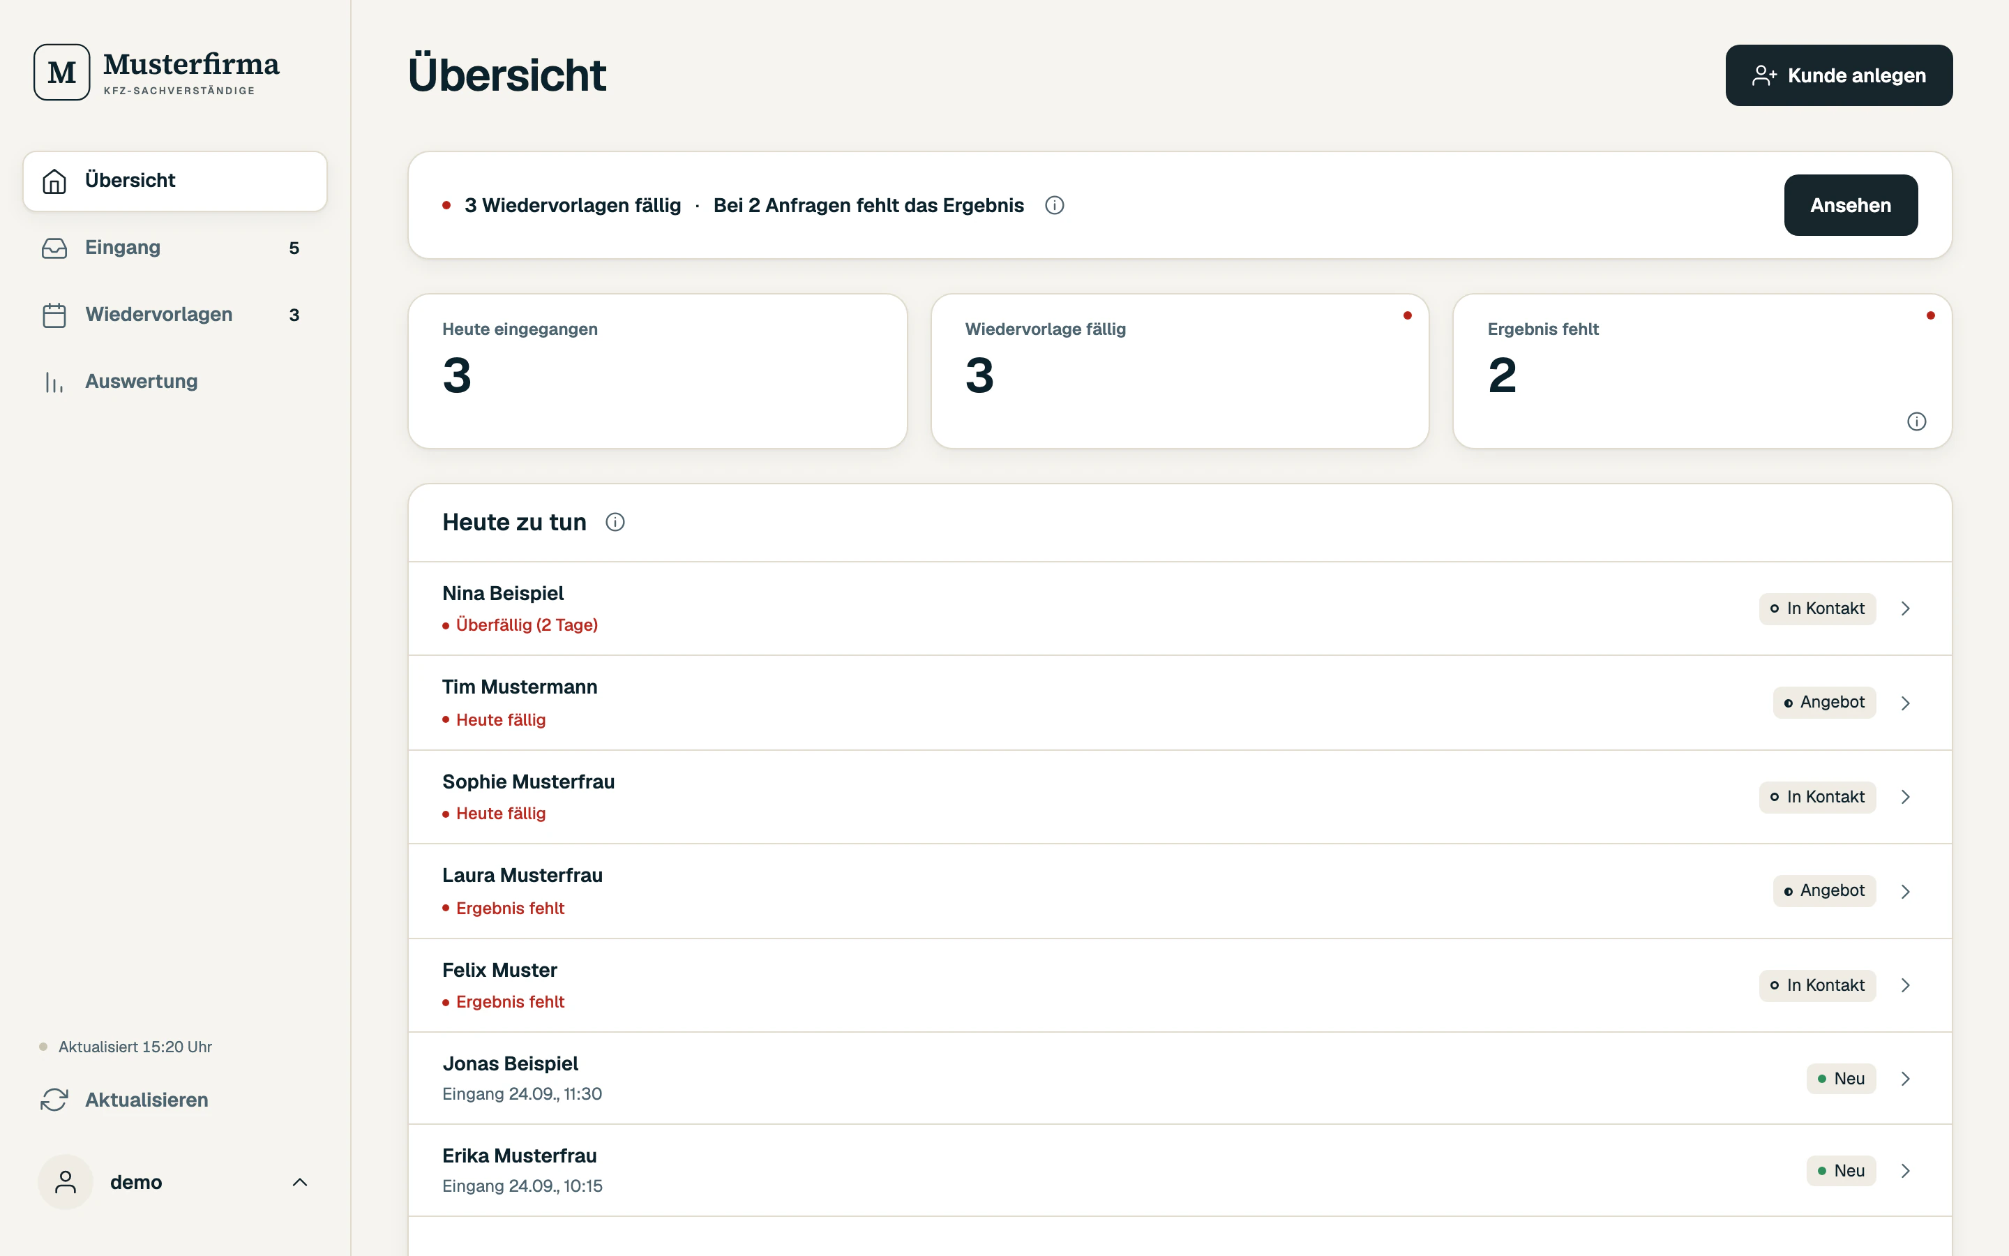The height and width of the screenshot is (1256, 2009).
Task: Open info icon next to Ergebnis banner text
Action: [1054, 205]
